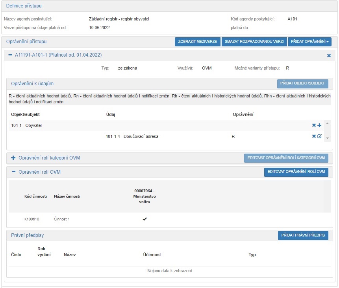Collapse the Oprávnění rolí OVM section

coord(13,172)
